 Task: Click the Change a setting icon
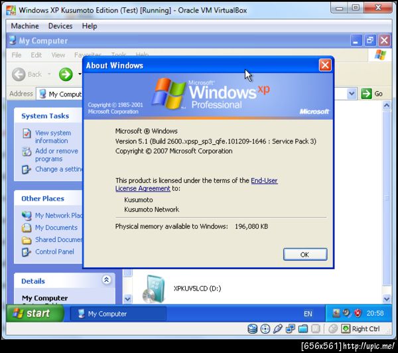click(x=27, y=170)
